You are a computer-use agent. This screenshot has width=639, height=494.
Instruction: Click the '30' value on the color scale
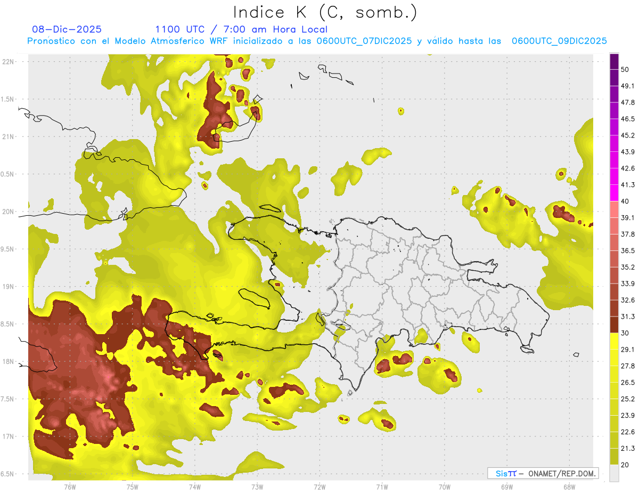tap(626, 333)
